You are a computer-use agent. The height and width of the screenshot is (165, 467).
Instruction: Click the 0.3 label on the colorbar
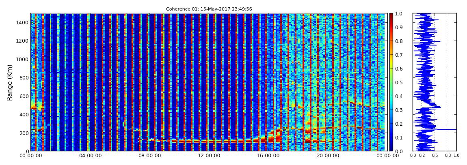click(x=398, y=110)
